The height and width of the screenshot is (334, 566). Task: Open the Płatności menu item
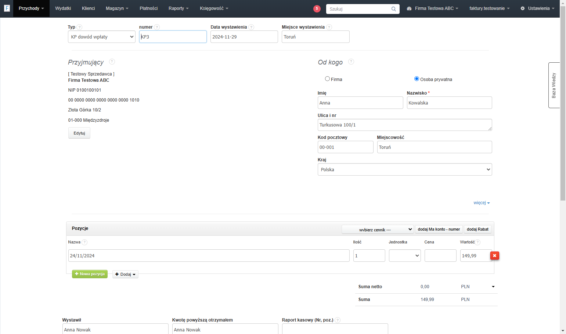click(148, 8)
